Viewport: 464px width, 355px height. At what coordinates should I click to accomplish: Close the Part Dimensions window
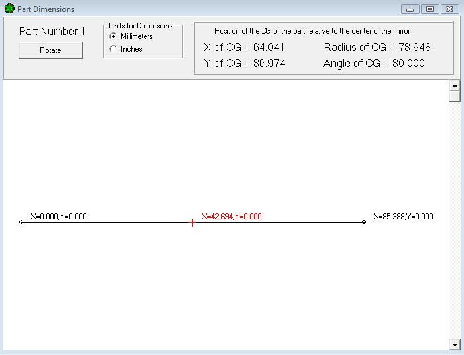[449, 9]
